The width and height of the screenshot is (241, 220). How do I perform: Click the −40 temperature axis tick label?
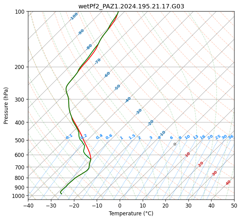click(28, 205)
